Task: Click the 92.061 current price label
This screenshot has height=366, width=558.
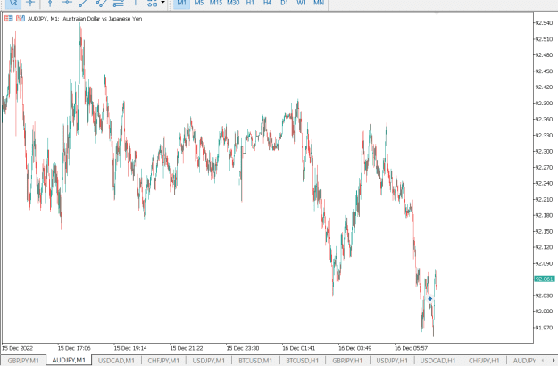Action: [x=545, y=279]
